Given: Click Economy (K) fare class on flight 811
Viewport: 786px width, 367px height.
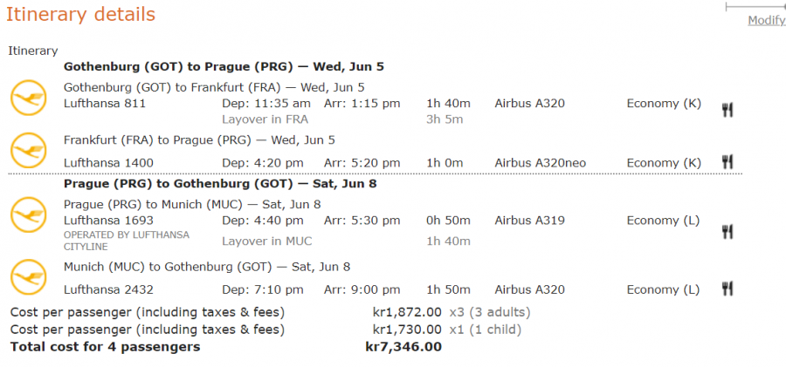Looking at the screenshot, I should tap(664, 104).
